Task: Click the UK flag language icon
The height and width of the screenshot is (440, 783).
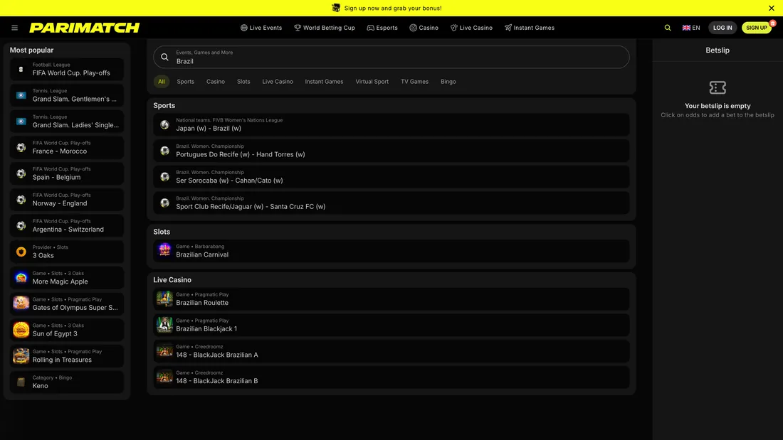Action: tap(686, 28)
